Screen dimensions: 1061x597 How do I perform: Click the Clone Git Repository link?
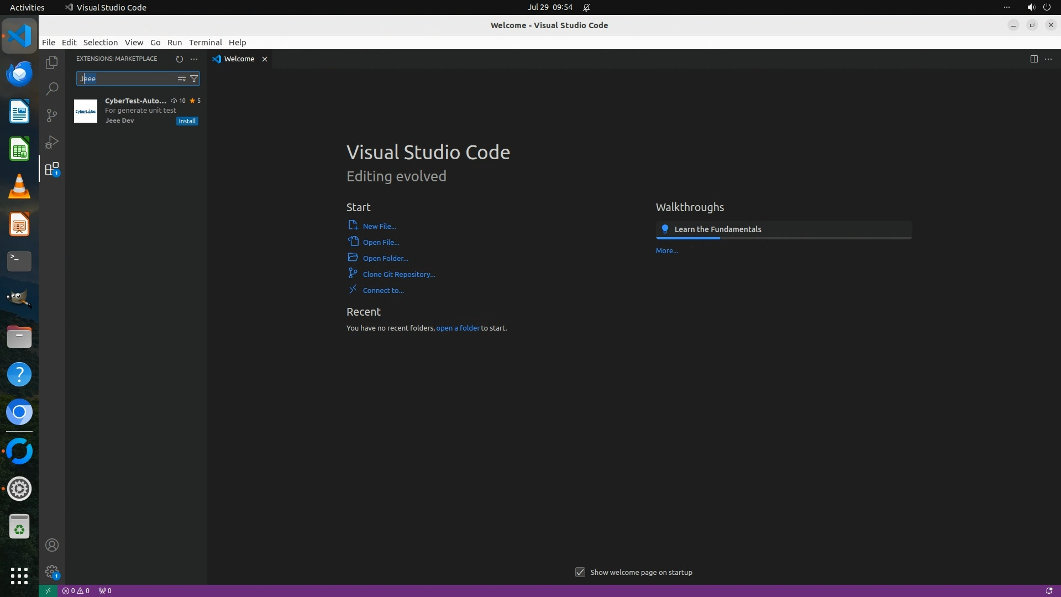point(398,274)
